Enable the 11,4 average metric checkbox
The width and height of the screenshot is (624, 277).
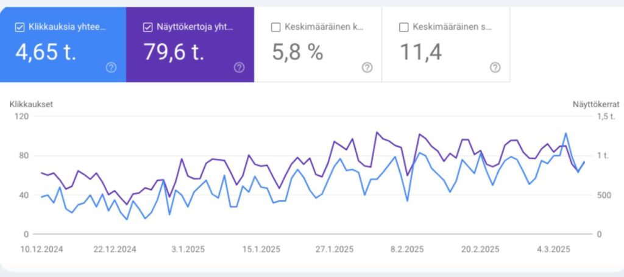pyautogui.click(x=403, y=27)
